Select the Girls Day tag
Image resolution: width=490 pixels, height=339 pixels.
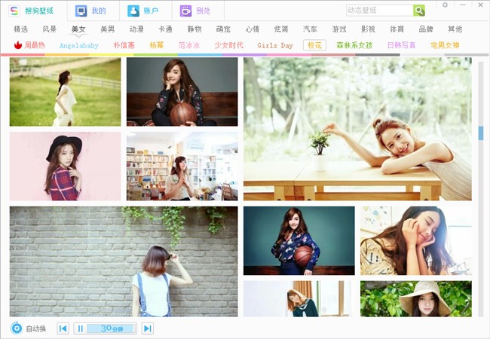click(275, 45)
